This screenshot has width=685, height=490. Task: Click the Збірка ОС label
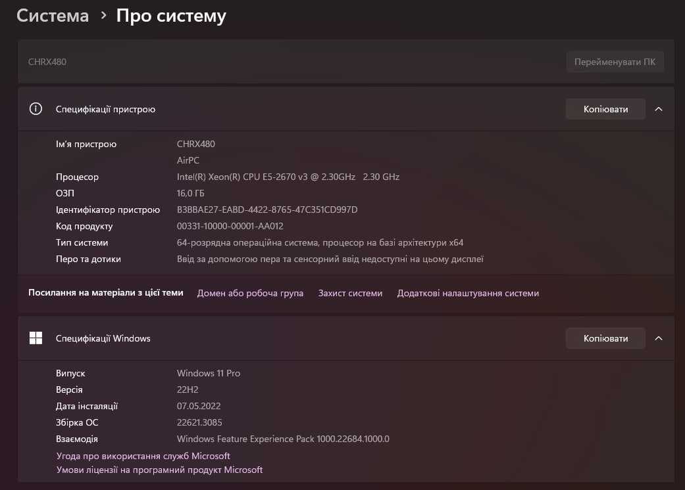coord(77,422)
